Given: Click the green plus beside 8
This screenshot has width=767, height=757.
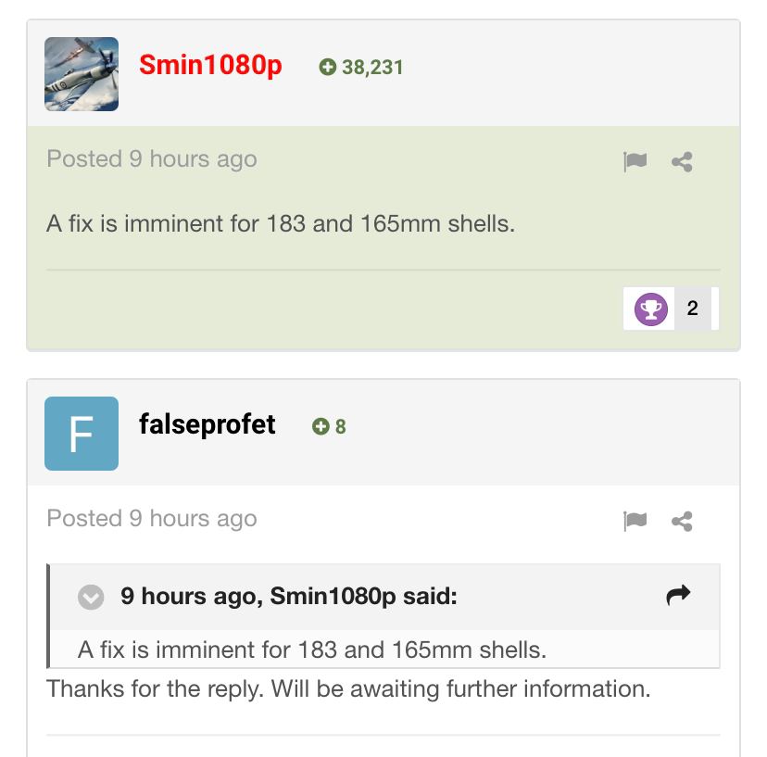Looking at the screenshot, I should 321,426.
